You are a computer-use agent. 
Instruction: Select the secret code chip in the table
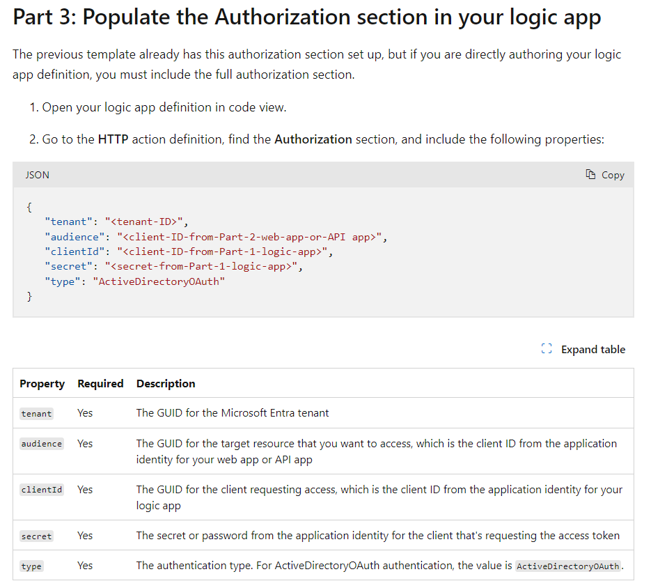point(36,536)
